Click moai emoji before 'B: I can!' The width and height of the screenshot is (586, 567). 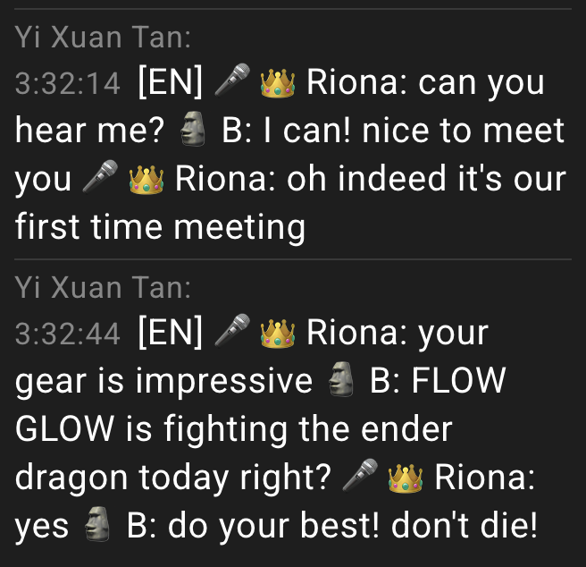[x=193, y=129]
